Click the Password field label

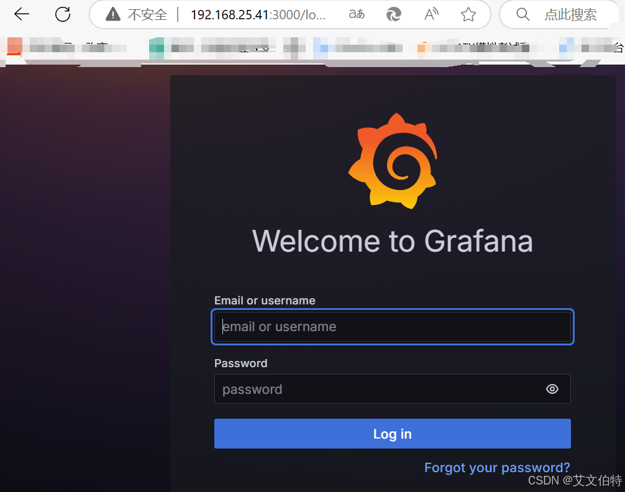point(241,363)
